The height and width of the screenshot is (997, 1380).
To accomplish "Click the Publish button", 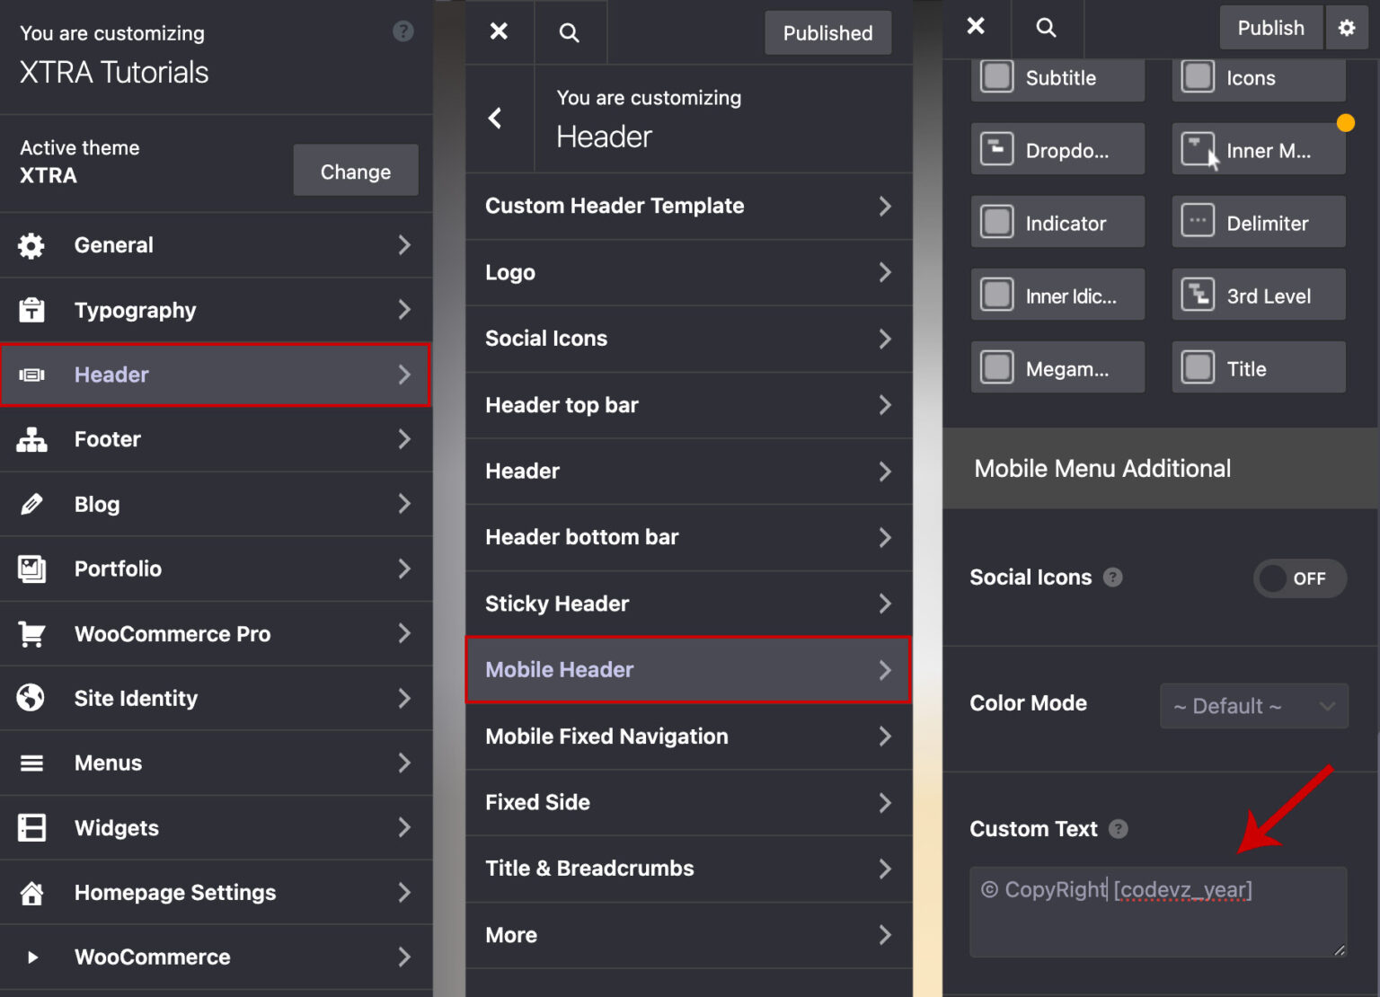I will click(1270, 27).
